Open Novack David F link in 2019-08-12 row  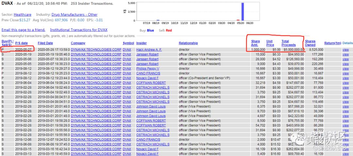click(x=147, y=78)
